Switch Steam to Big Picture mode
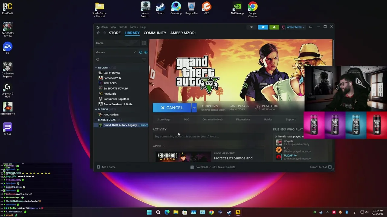Screen dimensions: 387x217 (311, 27)
